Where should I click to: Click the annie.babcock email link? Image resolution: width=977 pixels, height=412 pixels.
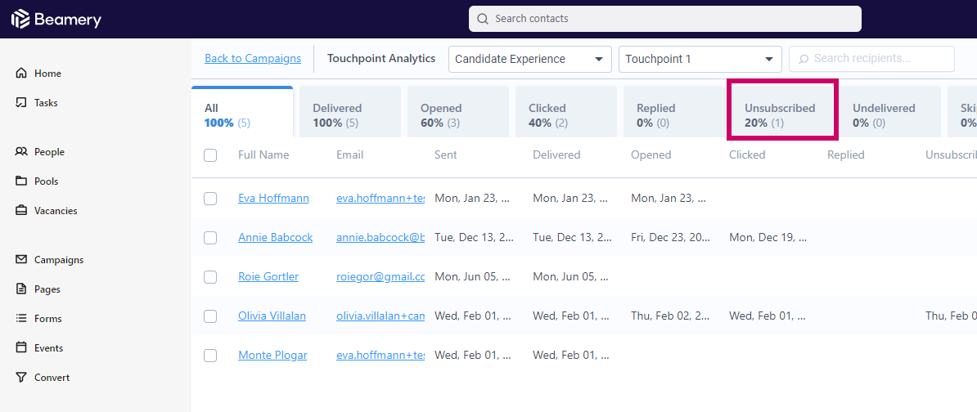click(x=380, y=238)
